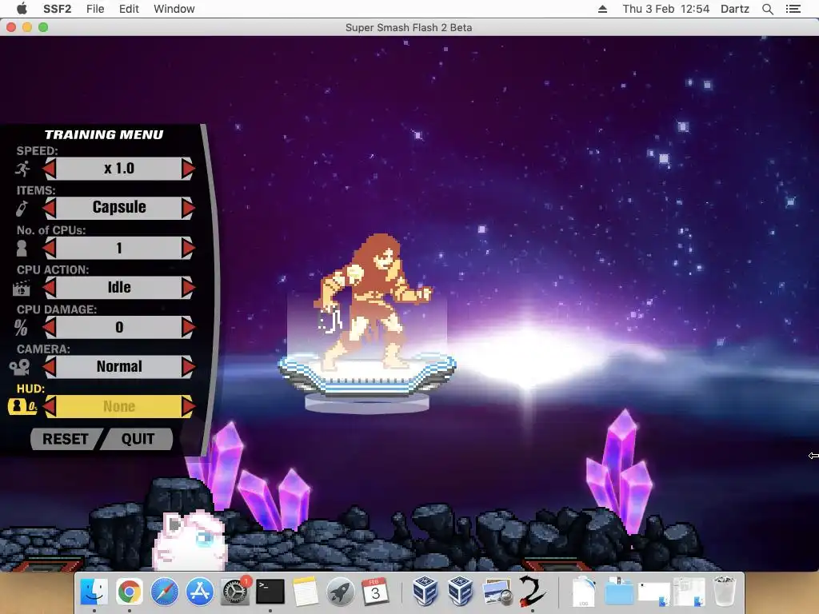Image resolution: width=819 pixels, height=614 pixels.
Task: Open the Preview dock icon
Action: 496,592
